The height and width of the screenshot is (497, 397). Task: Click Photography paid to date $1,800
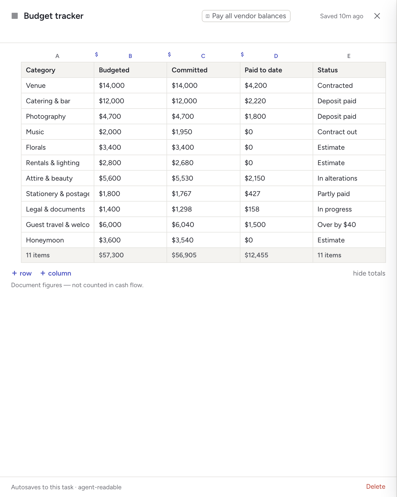pyautogui.click(x=276, y=117)
